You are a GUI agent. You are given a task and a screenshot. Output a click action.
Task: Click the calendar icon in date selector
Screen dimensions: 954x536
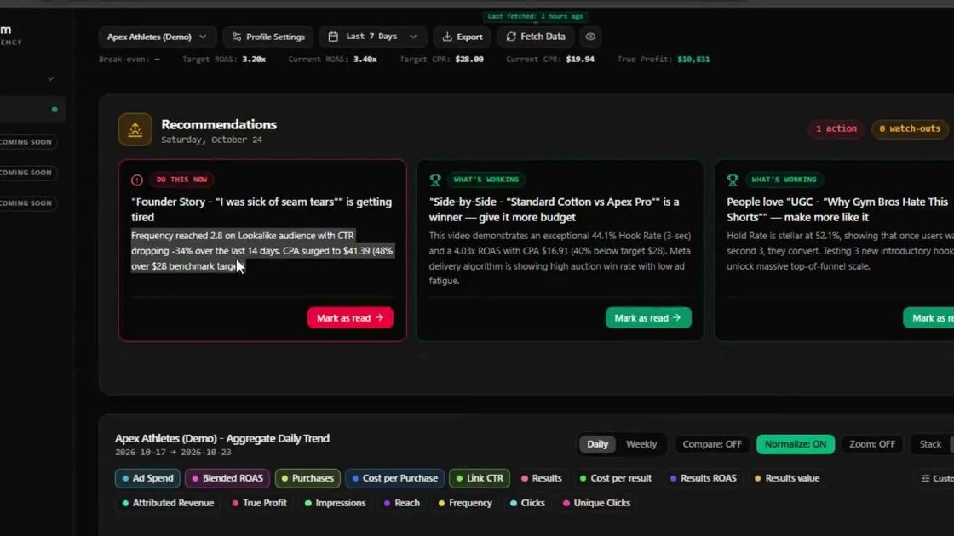pyautogui.click(x=333, y=37)
